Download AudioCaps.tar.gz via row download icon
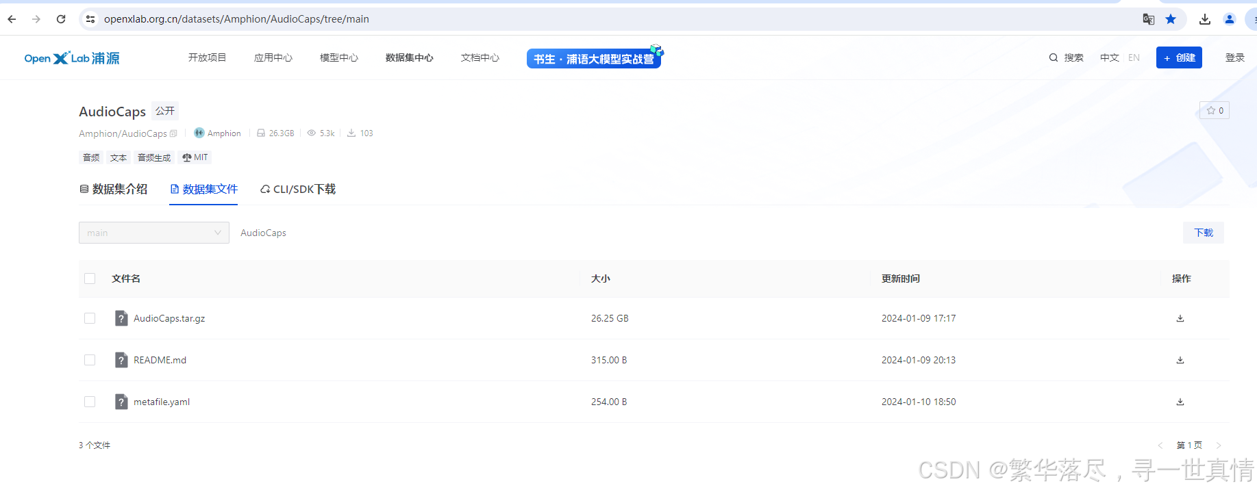Viewport: 1257px width, 492px height. [x=1180, y=318]
